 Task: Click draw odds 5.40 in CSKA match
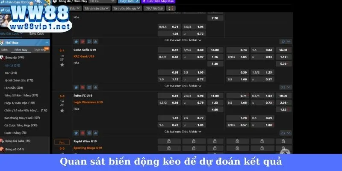point(215,64)
